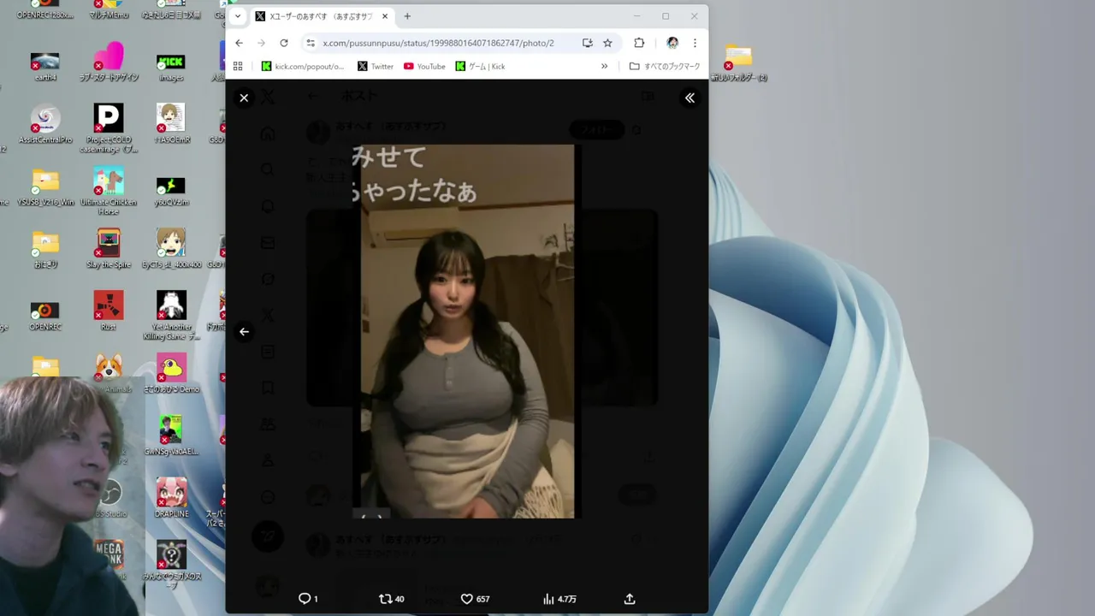Select AssistCentralPro desktop icon
Screen dimensions: 1095x616
tap(45, 124)
